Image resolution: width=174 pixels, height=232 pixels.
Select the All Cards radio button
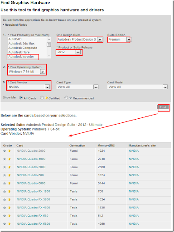tap(21, 98)
